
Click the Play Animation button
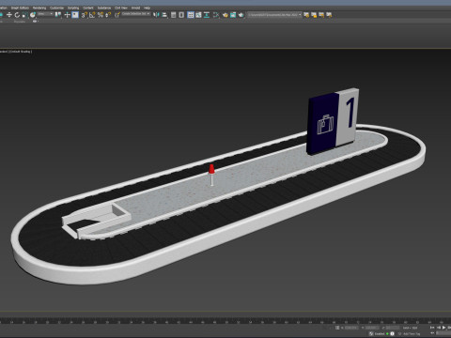tap(443, 328)
